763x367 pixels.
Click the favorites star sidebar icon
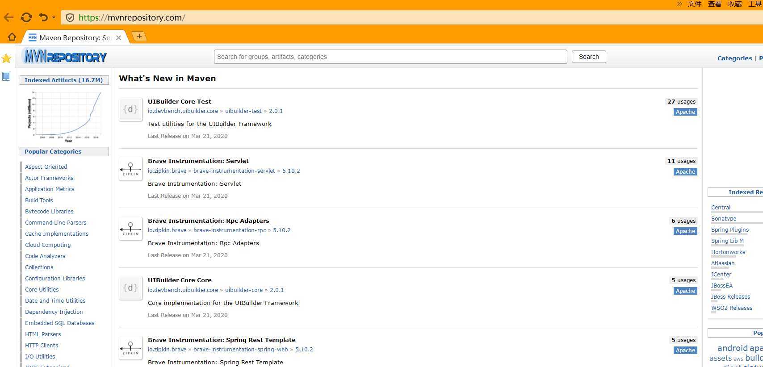click(x=6, y=58)
